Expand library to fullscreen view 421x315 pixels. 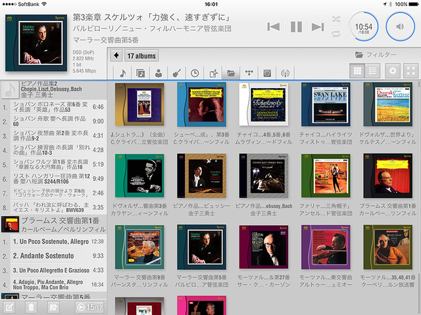(x=411, y=71)
